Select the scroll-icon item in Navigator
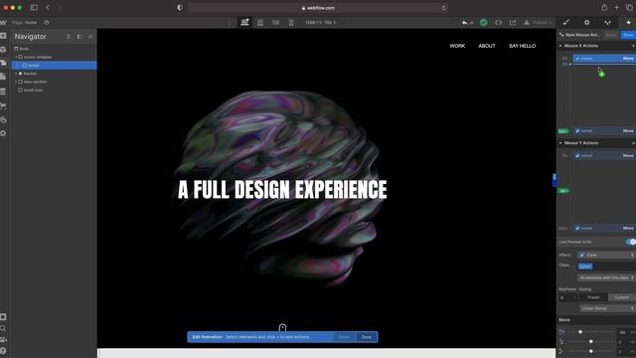The height and width of the screenshot is (358, 636). click(33, 90)
